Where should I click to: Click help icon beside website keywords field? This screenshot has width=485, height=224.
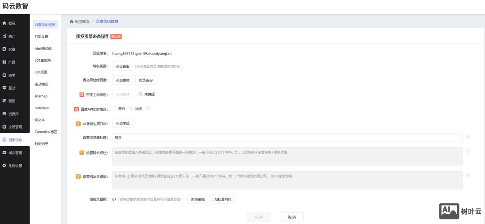(468, 175)
